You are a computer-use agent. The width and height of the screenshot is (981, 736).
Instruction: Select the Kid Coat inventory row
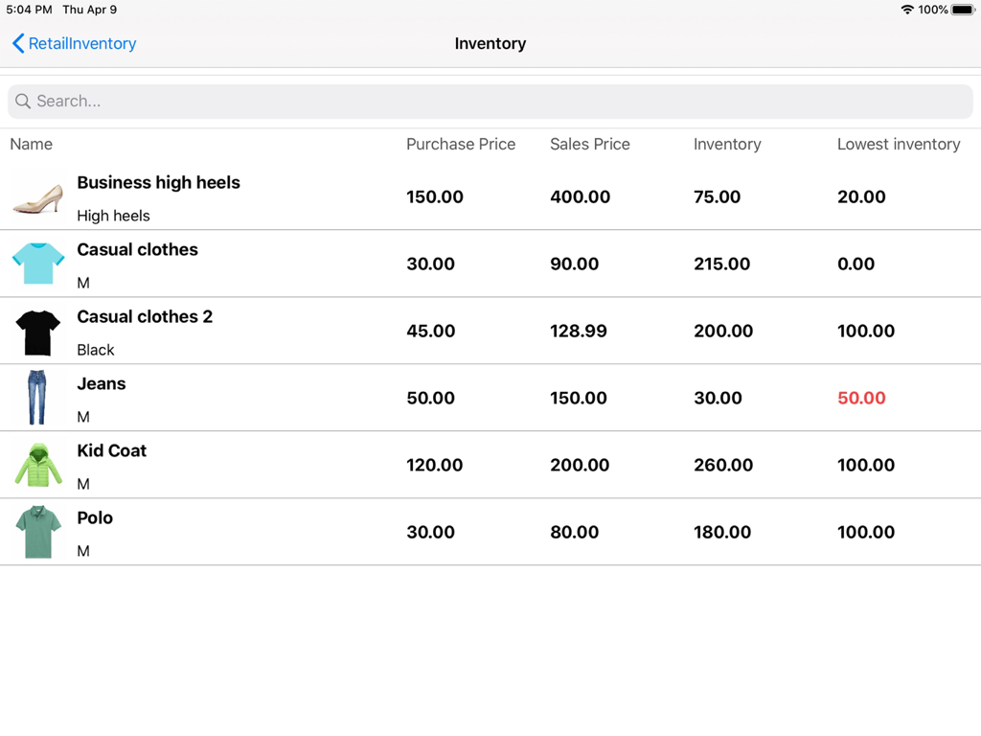click(479, 465)
